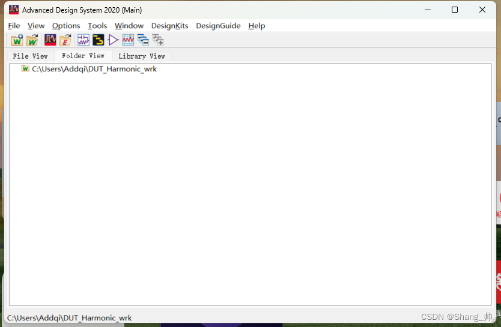
Task: Click the workspace folder icon in the tree
Action: click(x=25, y=68)
